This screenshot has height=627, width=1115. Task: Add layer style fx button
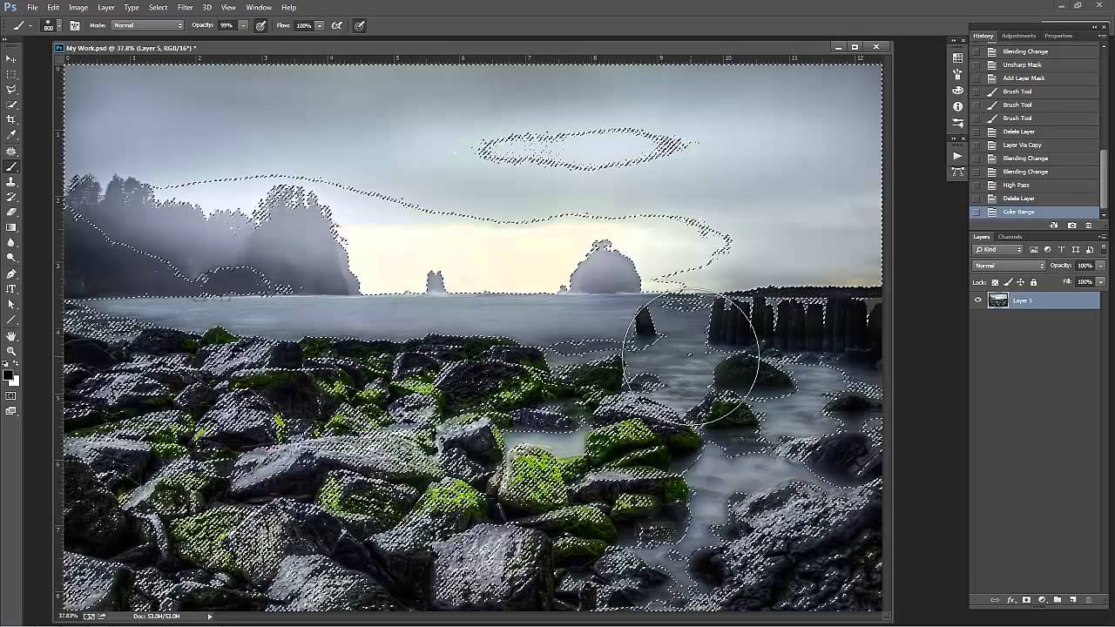(x=1011, y=600)
